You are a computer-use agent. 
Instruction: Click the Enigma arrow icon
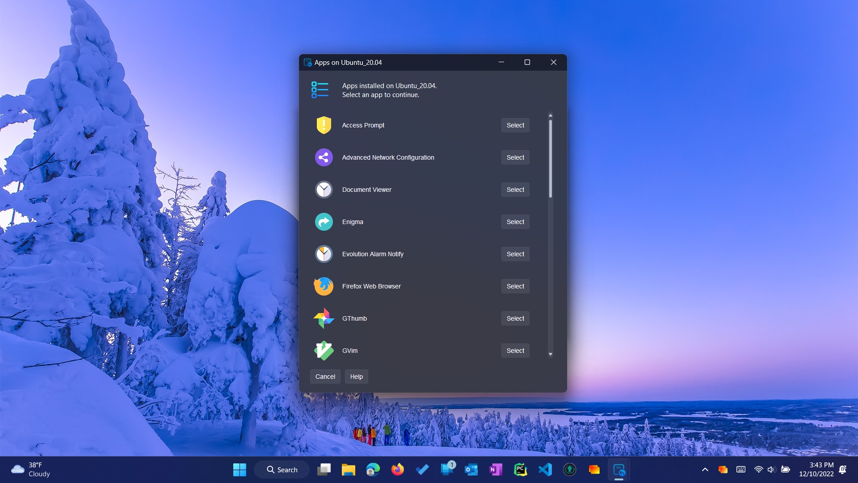(324, 222)
